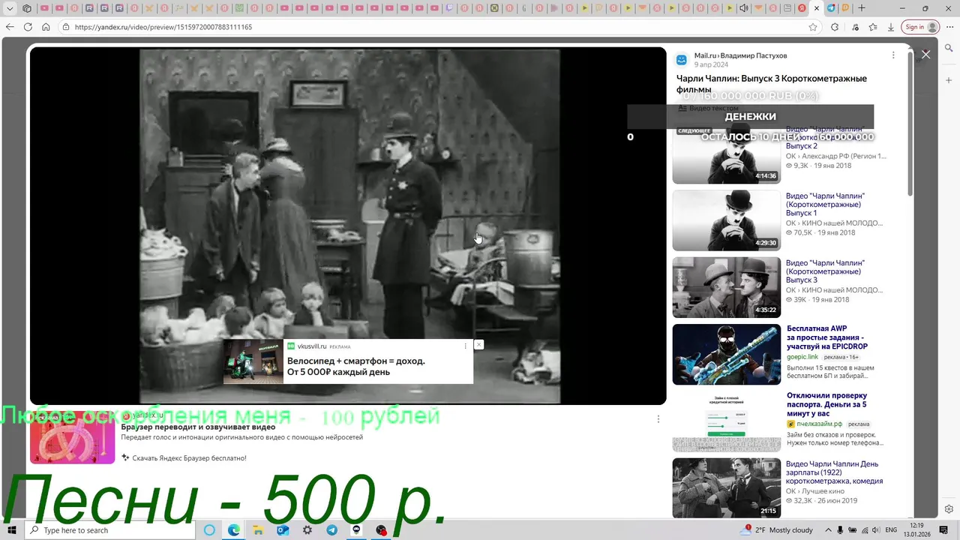
Task: Click the vkusvill ad thumbnail image
Action: (x=253, y=361)
